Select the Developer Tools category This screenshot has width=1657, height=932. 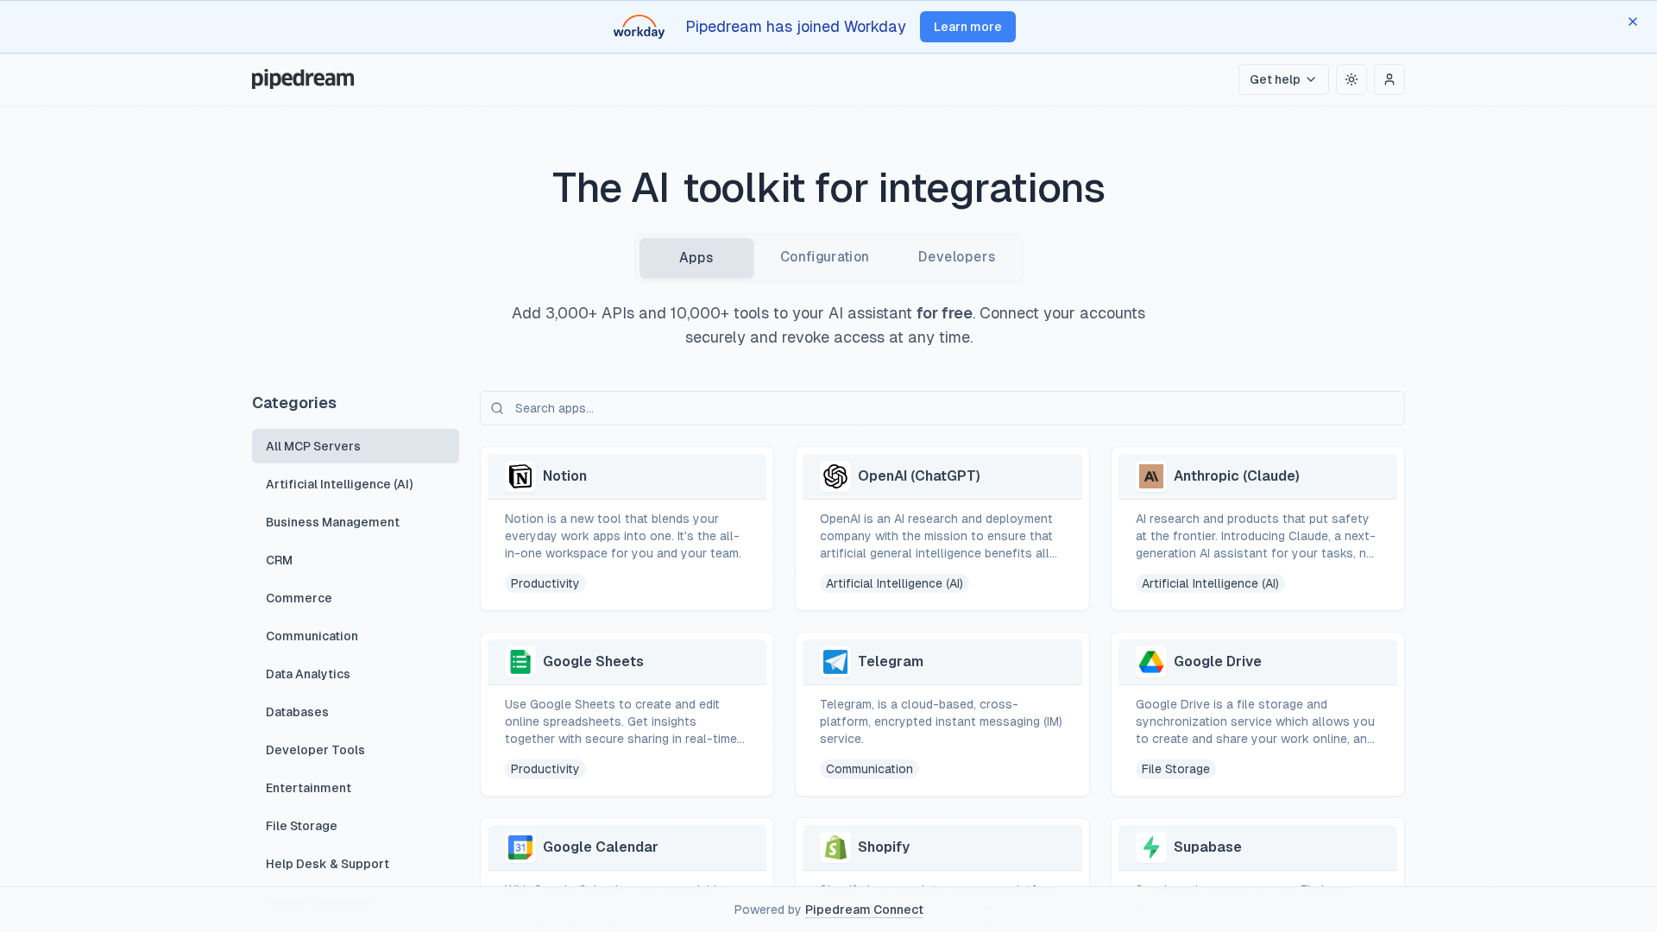coord(315,750)
